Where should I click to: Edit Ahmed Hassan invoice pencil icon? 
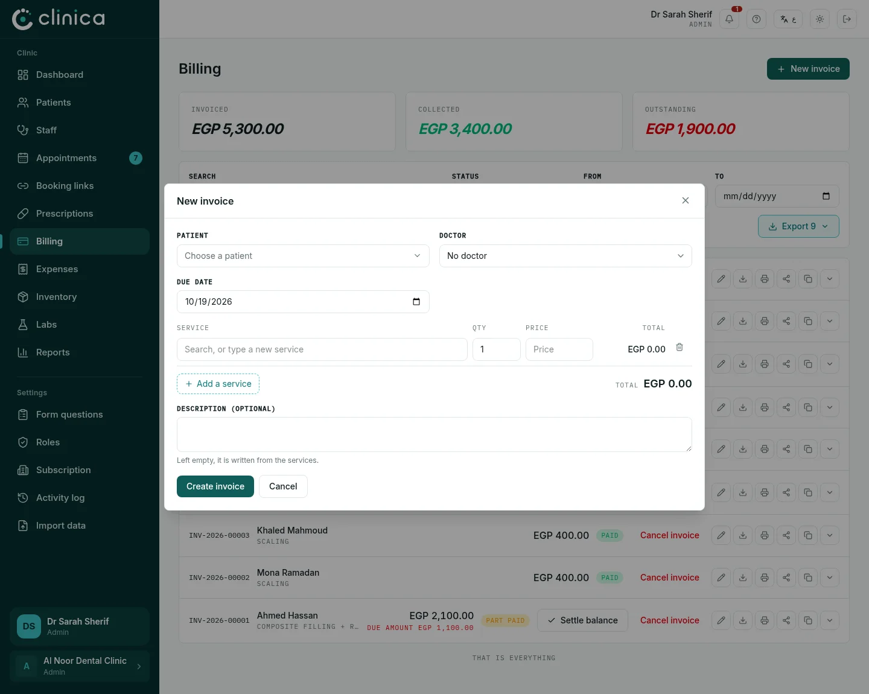pos(721,620)
